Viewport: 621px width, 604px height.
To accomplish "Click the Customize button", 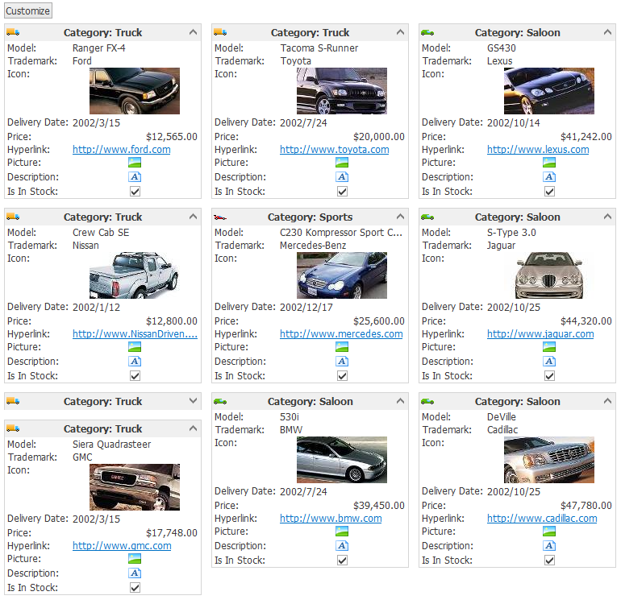I will pyautogui.click(x=28, y=10).
